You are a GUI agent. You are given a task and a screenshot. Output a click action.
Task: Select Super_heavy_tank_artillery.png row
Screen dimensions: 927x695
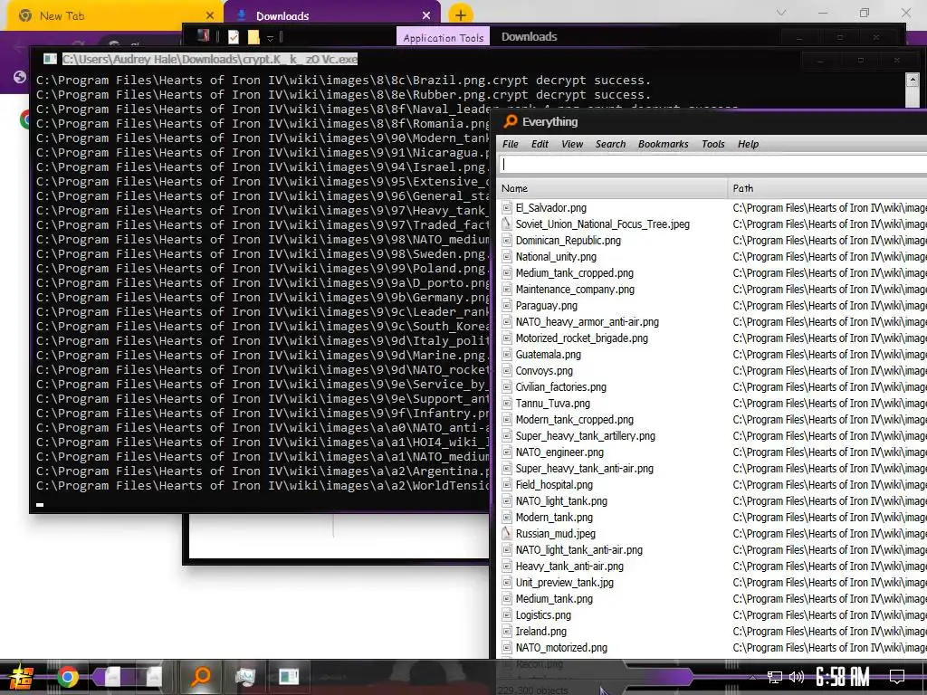(x=586, y=435)
